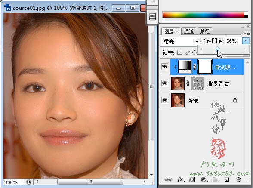The image size is (253, 188).
Task: Click the document scroll down arrow
Action: pyautogui.click(x=151, y=175)
